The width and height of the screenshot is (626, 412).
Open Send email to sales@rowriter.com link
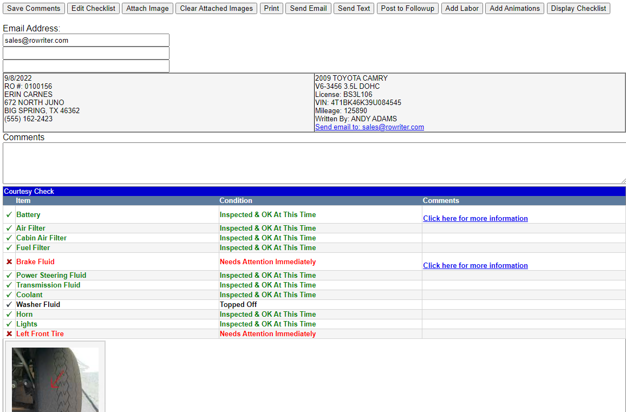(369, 127)
